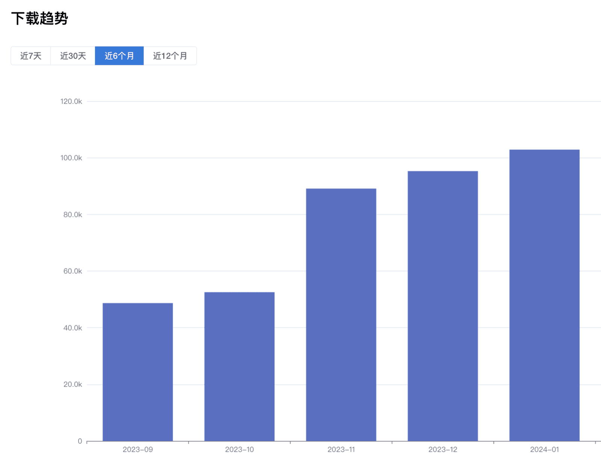The image size is (601, 468).
Task: Click the 2023-12 bar
Action: 443,306
